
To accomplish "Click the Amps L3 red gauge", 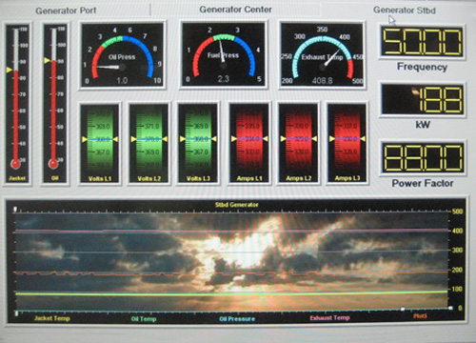I will [347, 143].
